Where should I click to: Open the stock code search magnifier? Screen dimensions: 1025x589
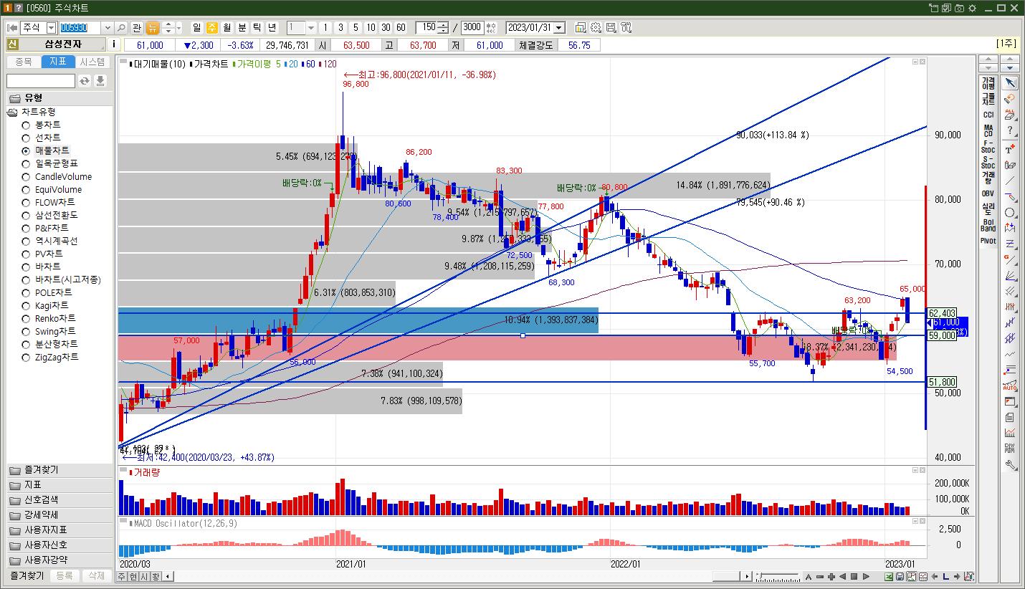click(x=121, y=28)
